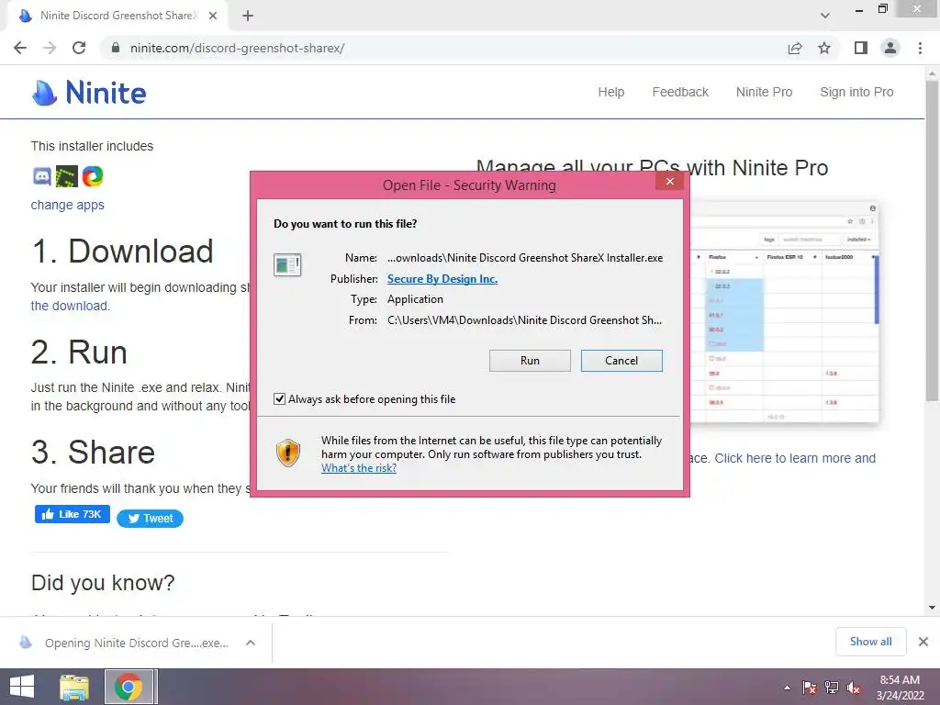The image size is (940, 705).
Task: Click the Ninite logo
Action: (x=89, y=93)
